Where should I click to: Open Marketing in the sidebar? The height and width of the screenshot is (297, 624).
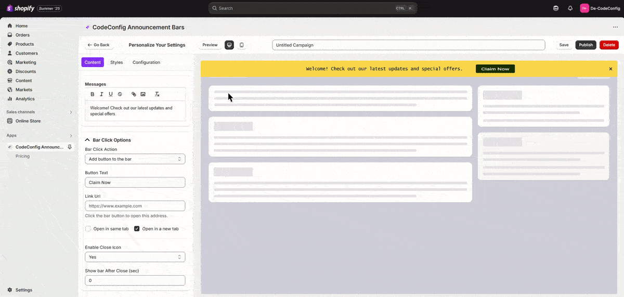click(x=25, y=62)
